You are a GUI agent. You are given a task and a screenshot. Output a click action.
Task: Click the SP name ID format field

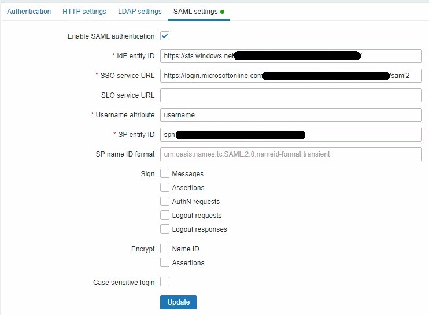pos(291,154)
